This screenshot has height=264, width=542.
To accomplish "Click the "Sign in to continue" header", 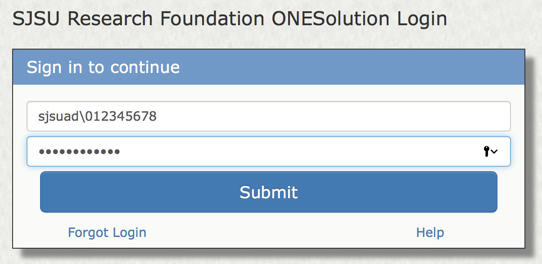I will pyautogui.click(x=103, y=68).
